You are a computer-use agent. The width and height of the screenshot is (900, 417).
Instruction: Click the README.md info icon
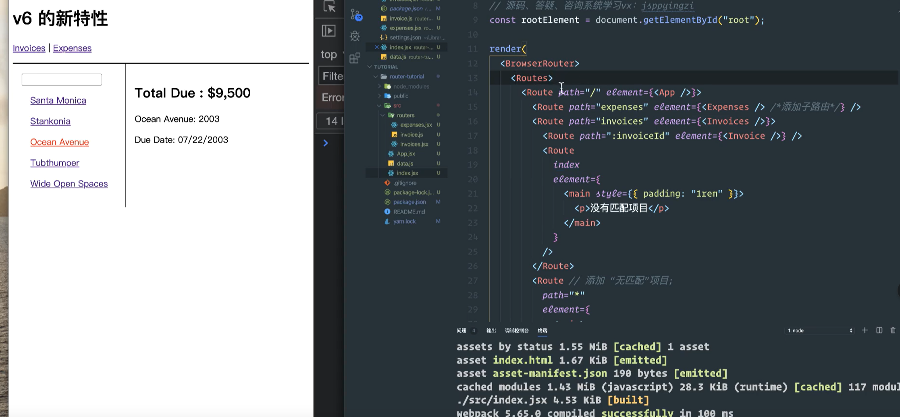coord(387,212)
